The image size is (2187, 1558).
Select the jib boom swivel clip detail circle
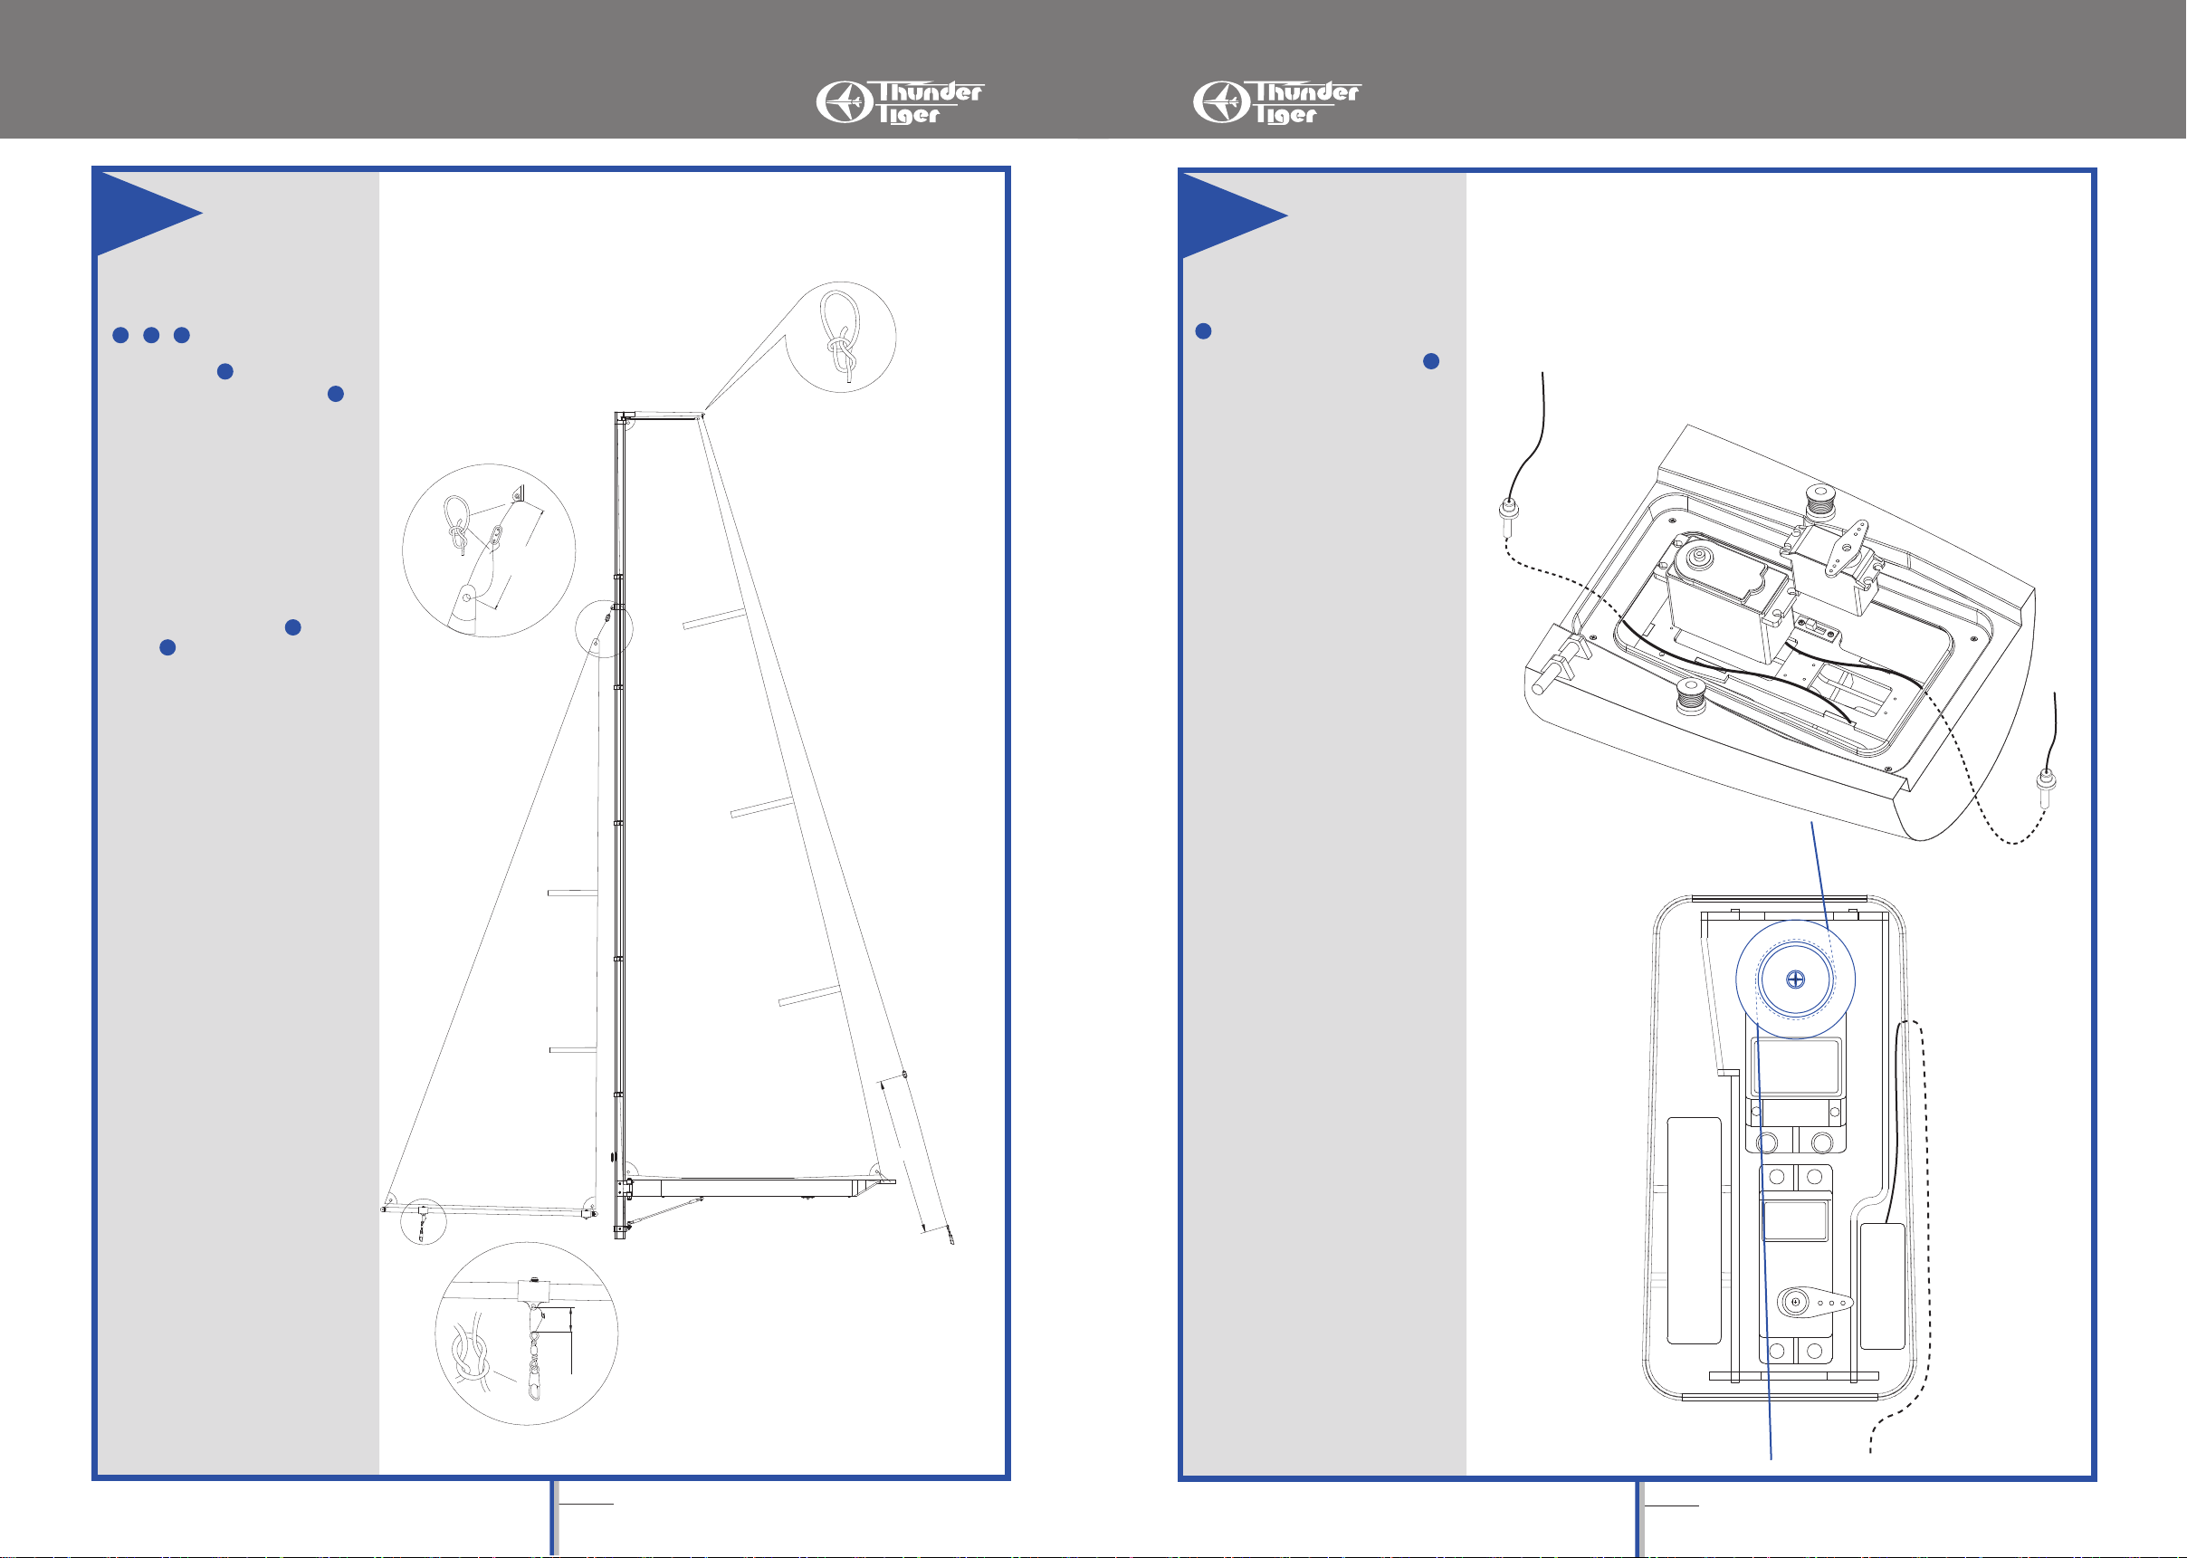[527, 1333]
